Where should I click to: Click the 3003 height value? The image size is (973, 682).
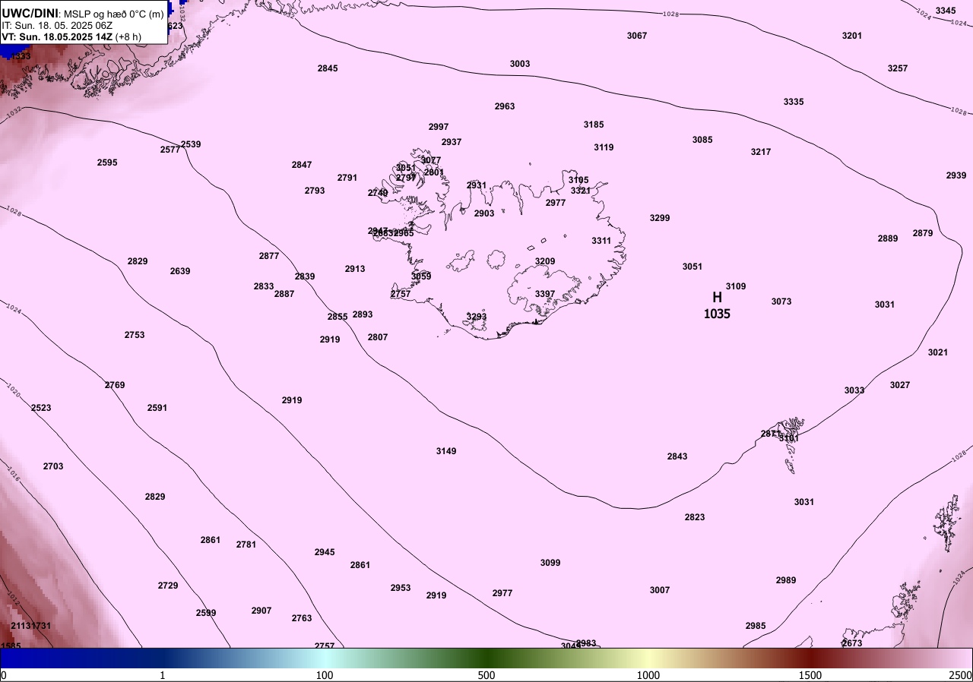coord(520,64)
